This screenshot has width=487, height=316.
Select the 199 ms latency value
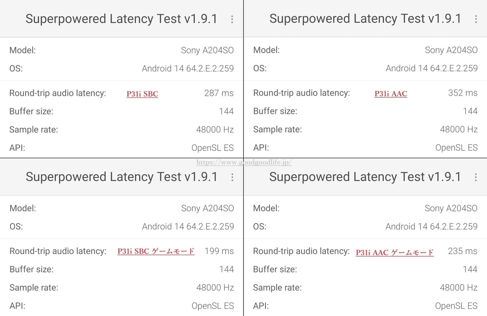[x=219, y=251]
